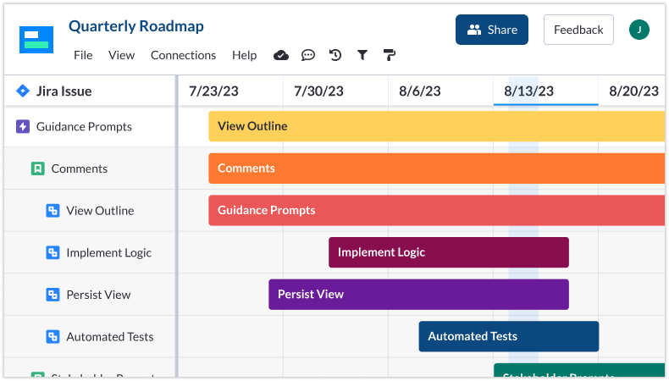
Task: Open version history clock icon
Action: (x=335, y=55)
